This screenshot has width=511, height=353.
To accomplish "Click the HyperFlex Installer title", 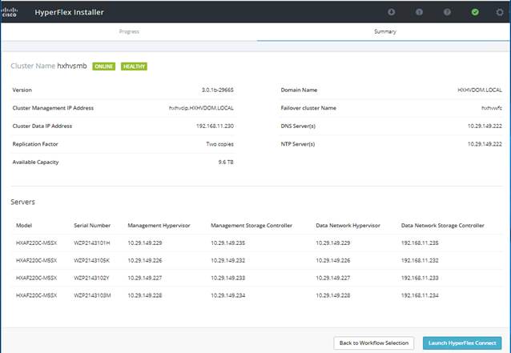I will 69,12.
